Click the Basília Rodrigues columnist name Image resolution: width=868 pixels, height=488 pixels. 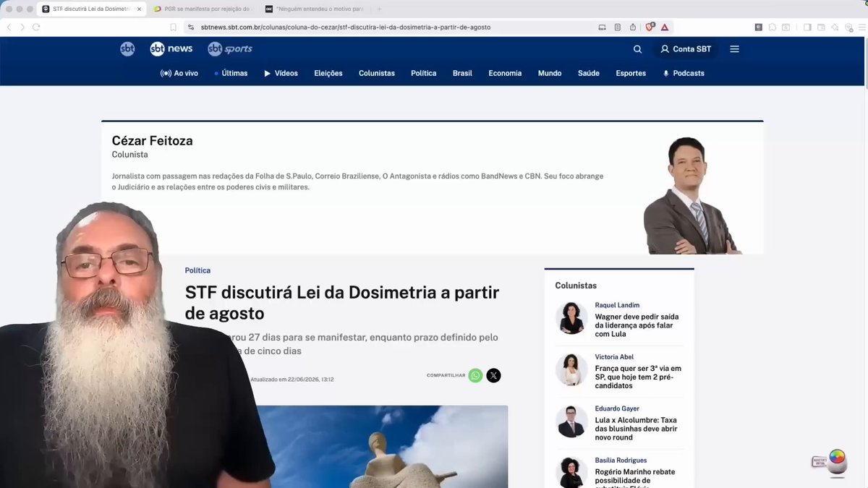[621, 460]
